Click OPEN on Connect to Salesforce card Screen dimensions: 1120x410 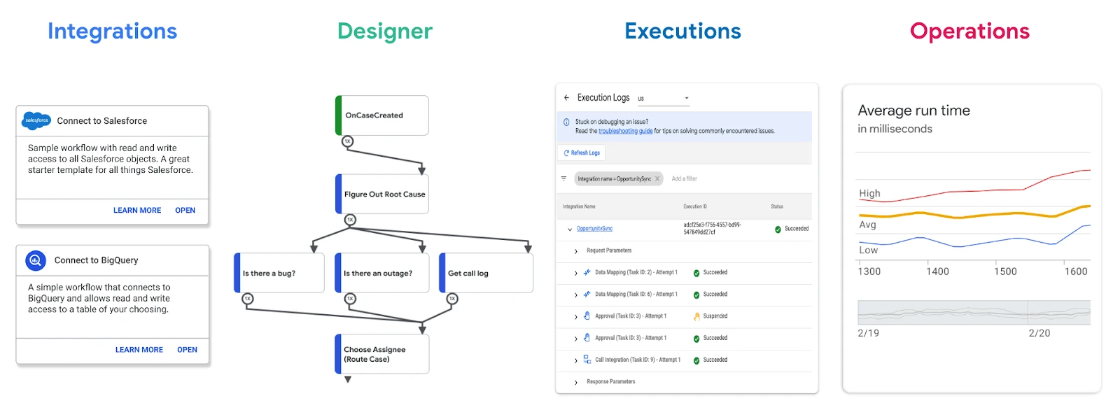click(x=185, y=210)
